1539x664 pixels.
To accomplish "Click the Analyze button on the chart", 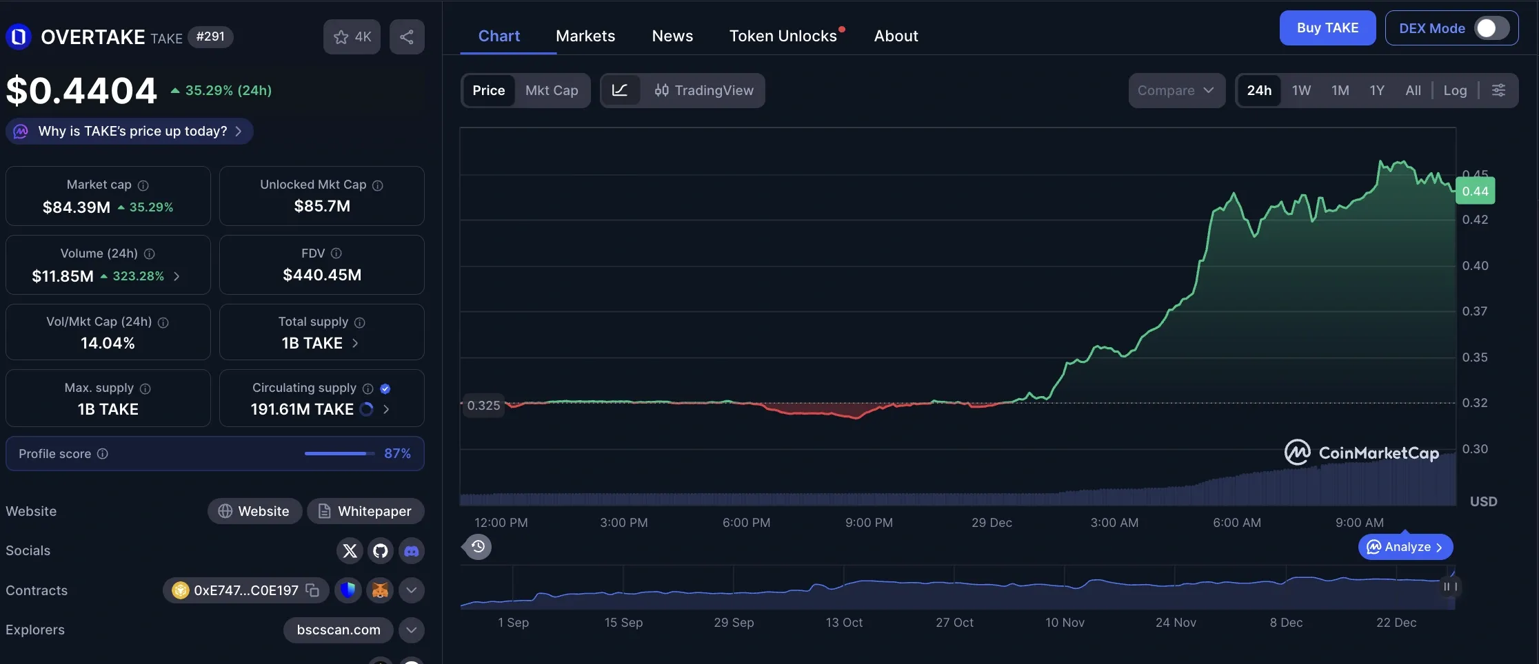I will (x=1405, y=546).
